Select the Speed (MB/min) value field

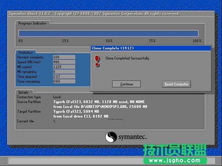click(64, 62)
